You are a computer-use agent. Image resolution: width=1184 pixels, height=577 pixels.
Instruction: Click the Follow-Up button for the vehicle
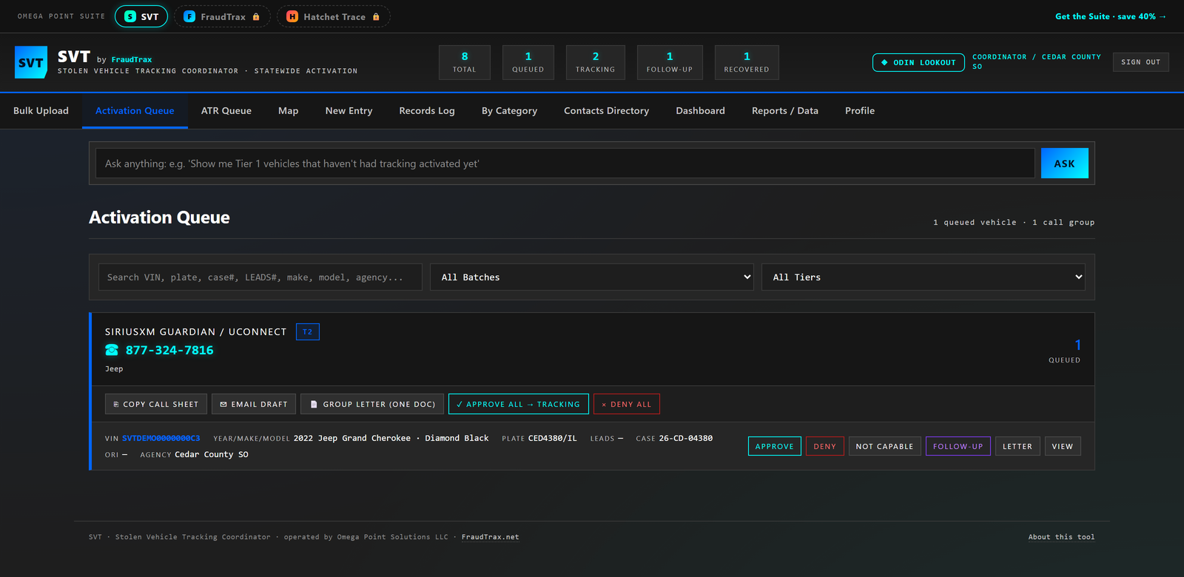[x=958, y=446]
